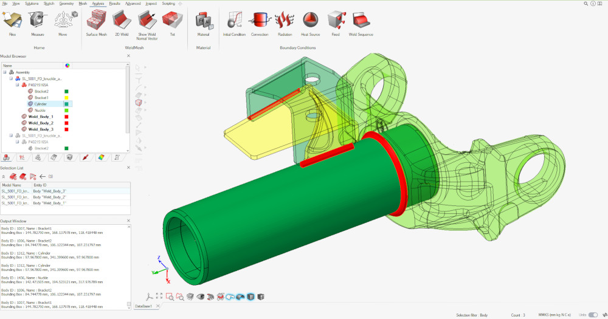
Task: Open the Material tool
Action: (202, 21)
